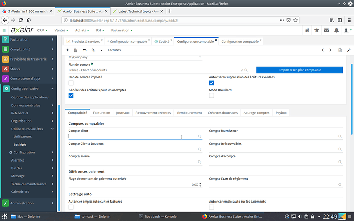Uncheck Autoriser la suppression des Écritures validées
This screenshot has height=221, width=354.
pyautogui.click(x=211, y=83)
